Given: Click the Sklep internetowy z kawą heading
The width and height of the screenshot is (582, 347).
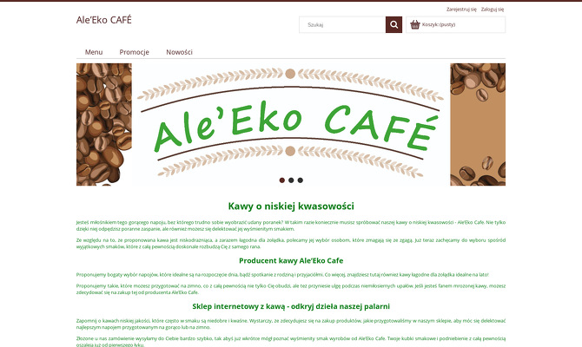Looking at the screenshot, I should (x=291, y=306).
